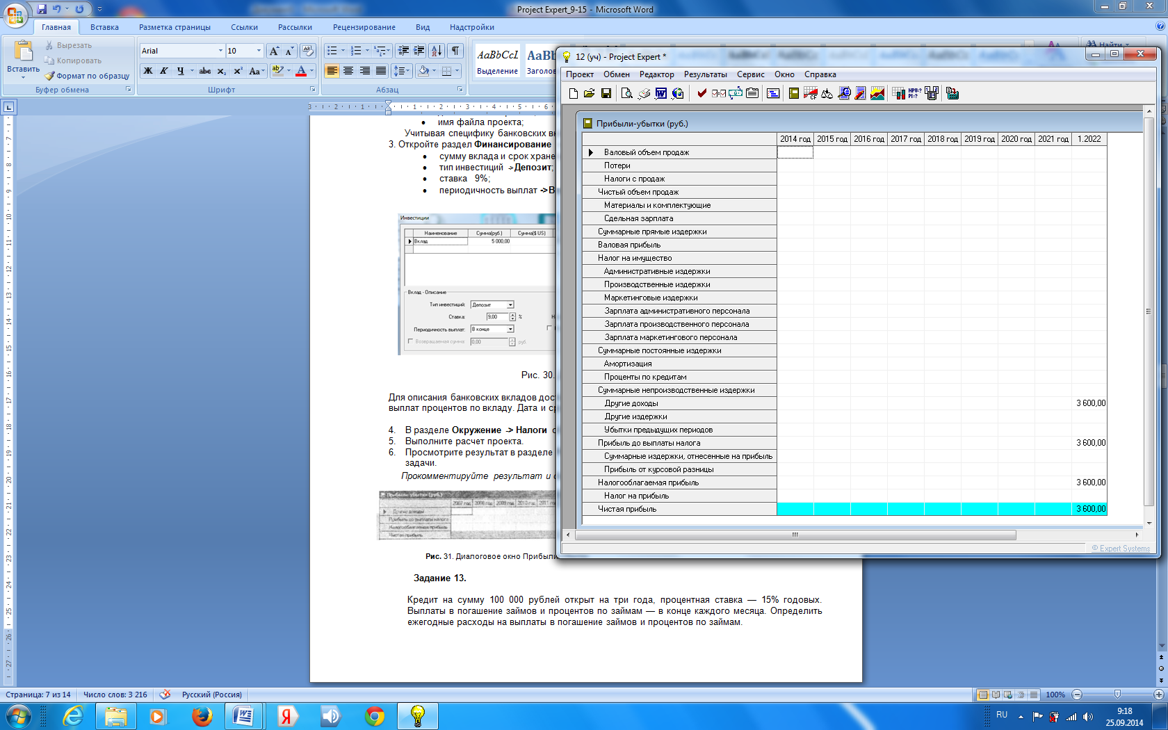
Task: Open the balance scales icon
Action: tap(827, 93)
